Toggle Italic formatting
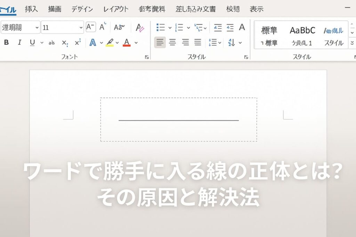This screenshot has width=356, height=237. 19,43
